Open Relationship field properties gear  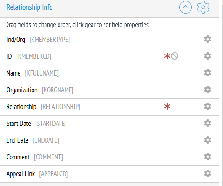pyautogui.click(x=208, y=106)
